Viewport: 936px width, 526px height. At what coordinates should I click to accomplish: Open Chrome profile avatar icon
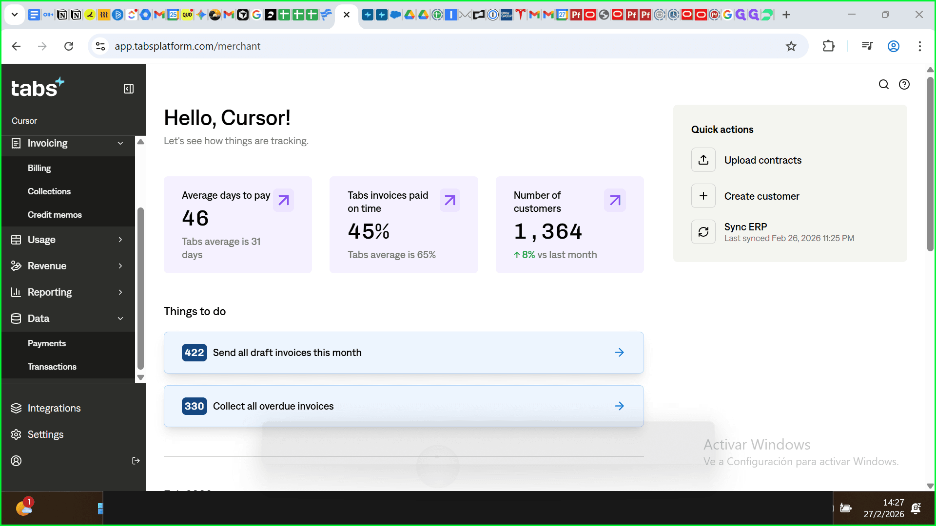[x=894, y=46]
